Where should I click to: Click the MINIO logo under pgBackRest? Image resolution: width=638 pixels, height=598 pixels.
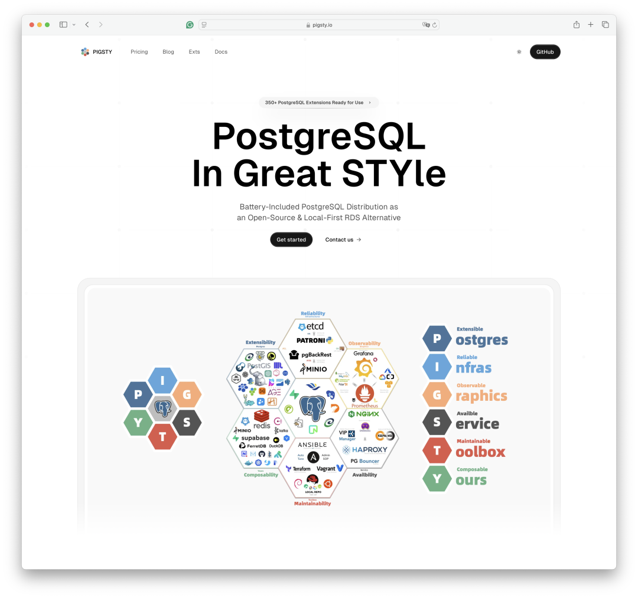click(x=313, y=369)
